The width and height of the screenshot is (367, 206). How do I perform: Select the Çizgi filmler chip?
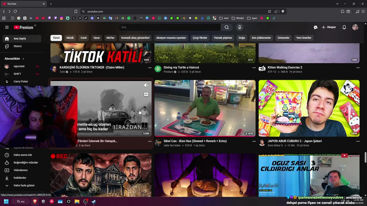(x=200, y=38)
